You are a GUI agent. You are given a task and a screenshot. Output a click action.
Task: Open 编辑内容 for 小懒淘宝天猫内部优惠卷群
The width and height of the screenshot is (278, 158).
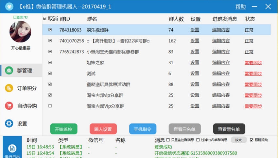(221, 52)
